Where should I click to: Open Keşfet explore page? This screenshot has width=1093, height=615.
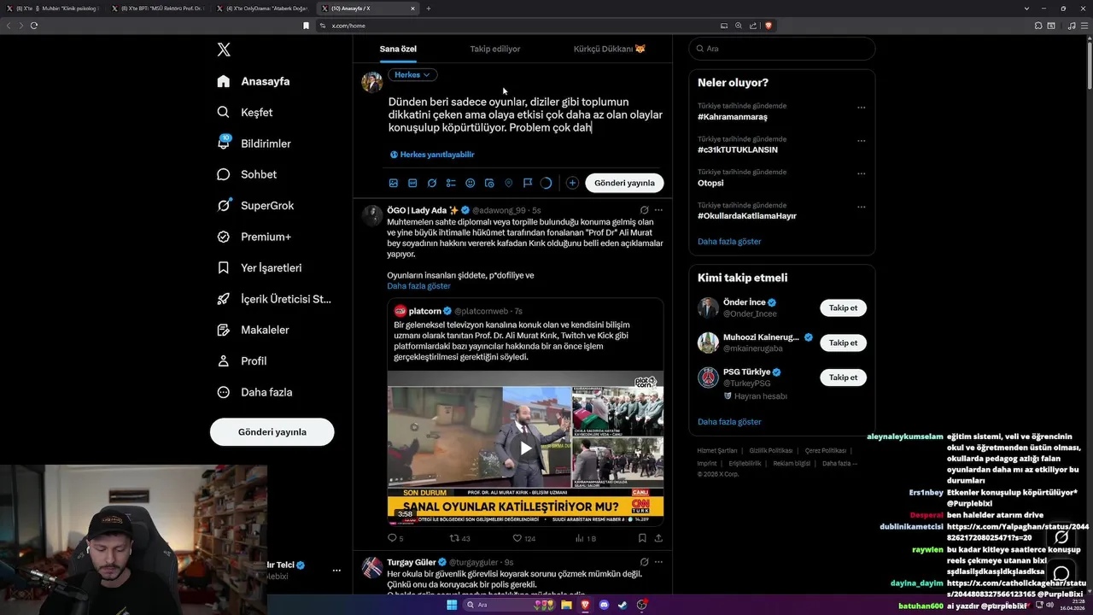tap(245, 112)
